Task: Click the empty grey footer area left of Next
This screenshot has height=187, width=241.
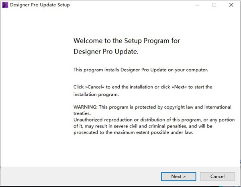Action: click(80, 176)
